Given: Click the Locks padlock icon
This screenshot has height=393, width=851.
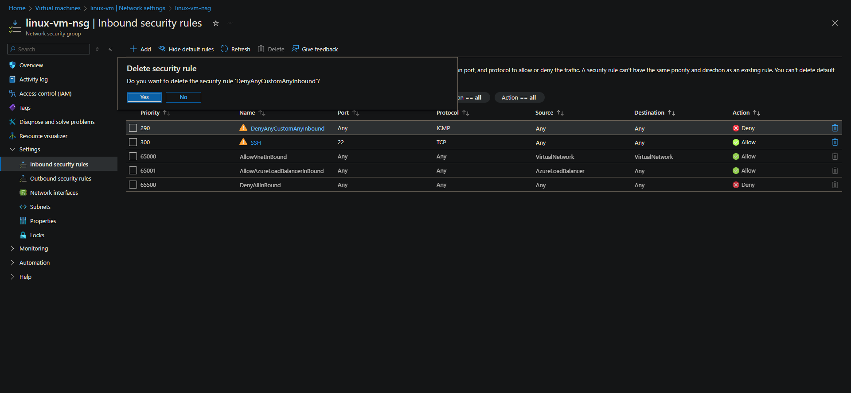Looking at the screenshot, I should click(x=23, y=235).
